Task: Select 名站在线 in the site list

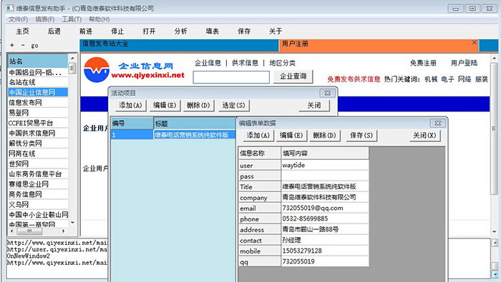Action: [38, 82]
